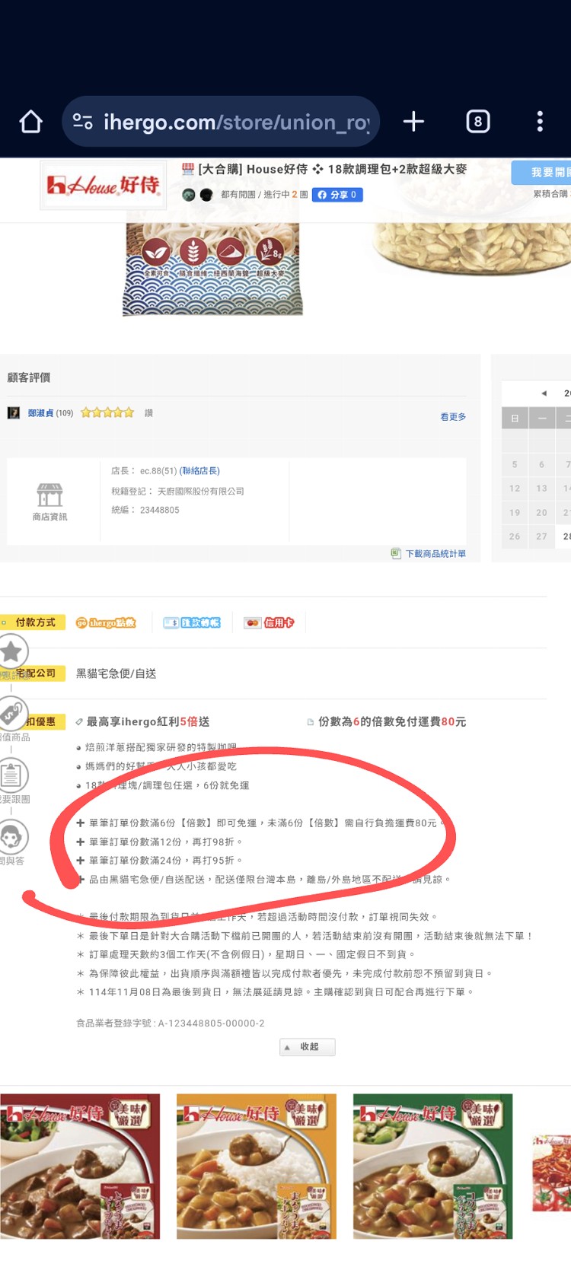Share the group buy on Facebook

[337, 195]
